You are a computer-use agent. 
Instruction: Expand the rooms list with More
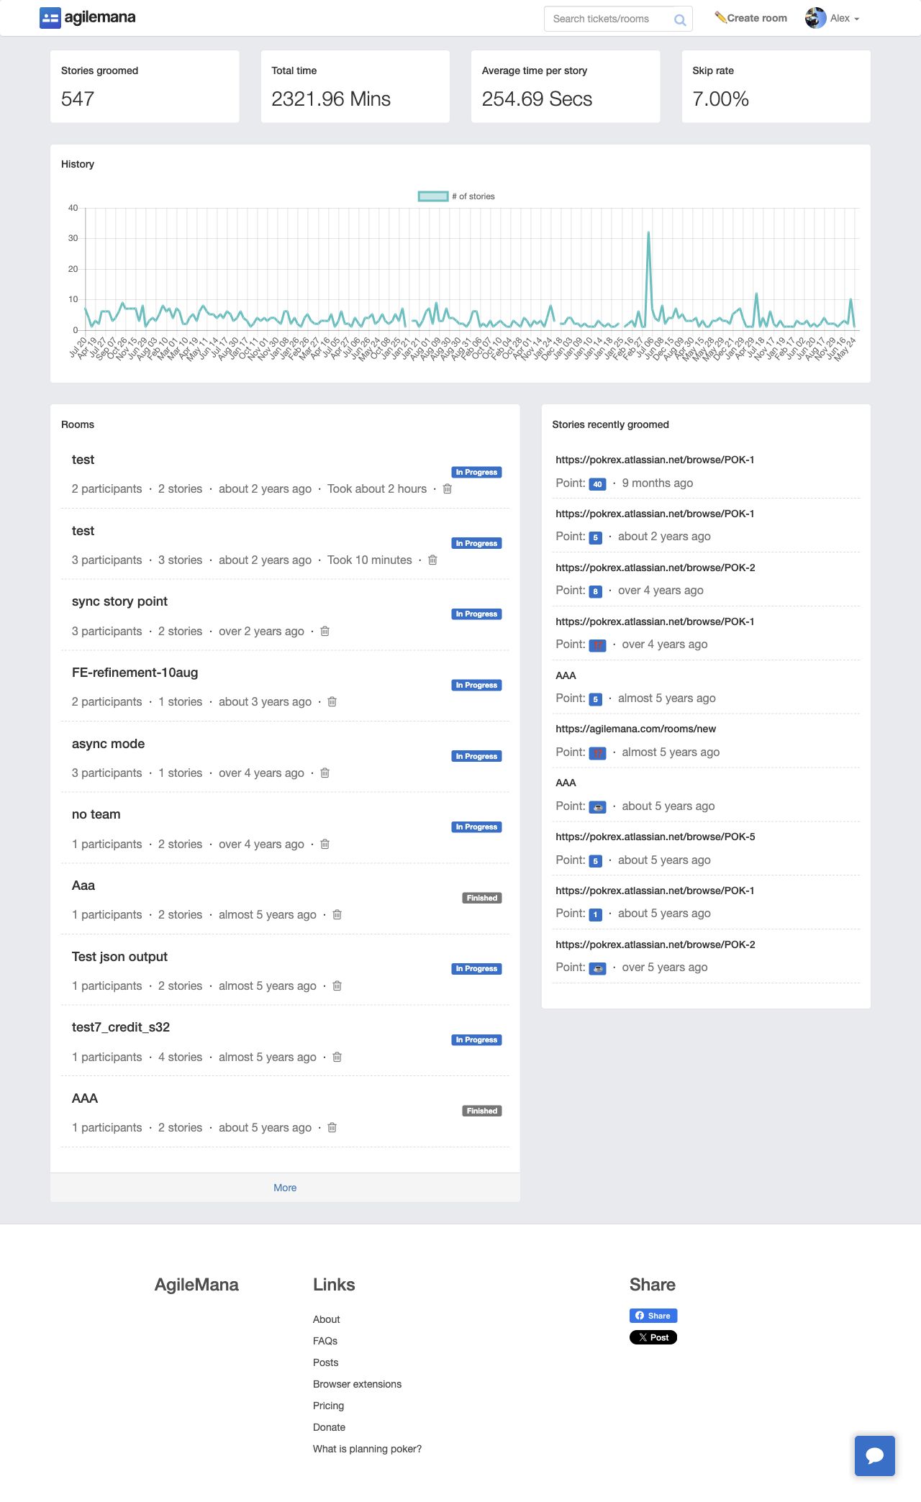tap(285, 1188)
